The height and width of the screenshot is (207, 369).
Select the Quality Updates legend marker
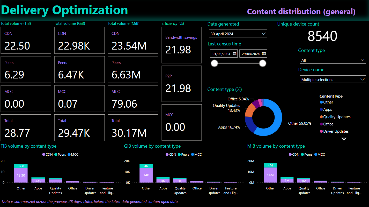tap(321, 117)
